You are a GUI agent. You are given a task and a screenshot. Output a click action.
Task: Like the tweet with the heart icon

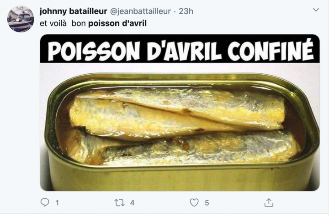(x=194, y=203)
